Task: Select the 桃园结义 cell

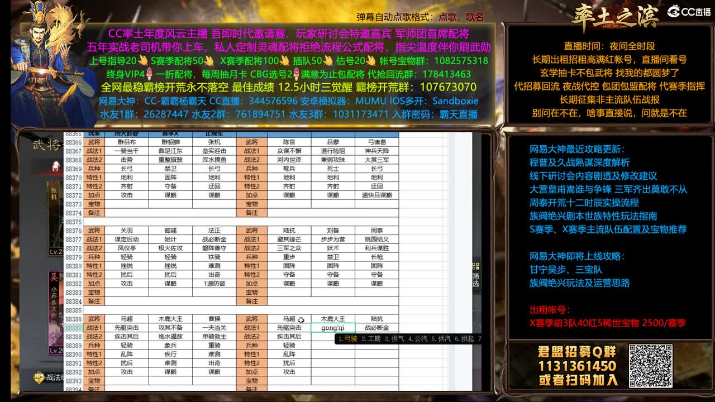Action: point(377,239)
